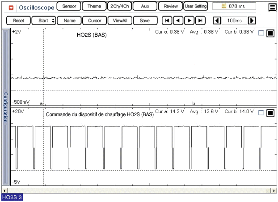Expand the Configuration side panel
This screenshot has width=278, height=202.
pos(5,107)
